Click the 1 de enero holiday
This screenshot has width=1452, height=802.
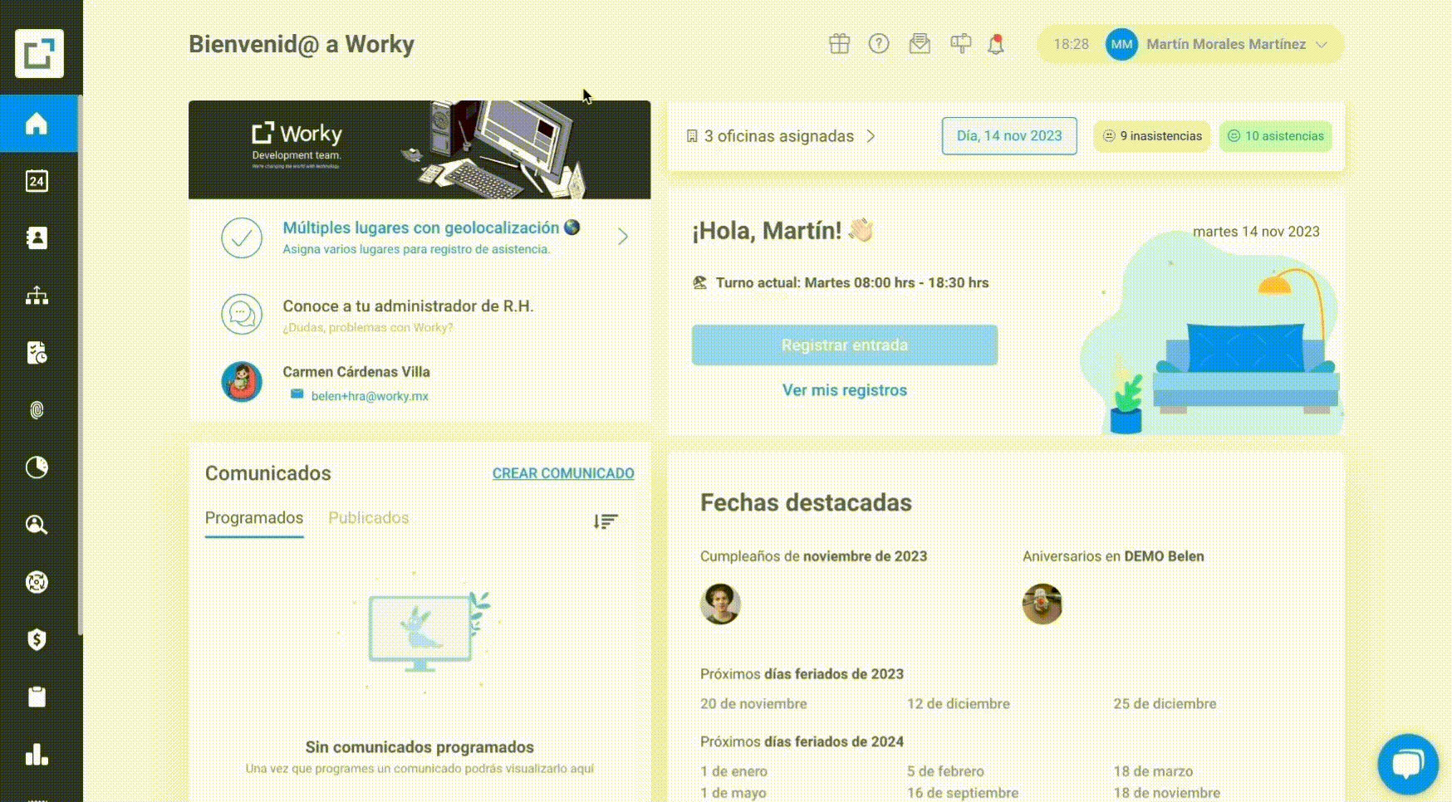[733, 771]
